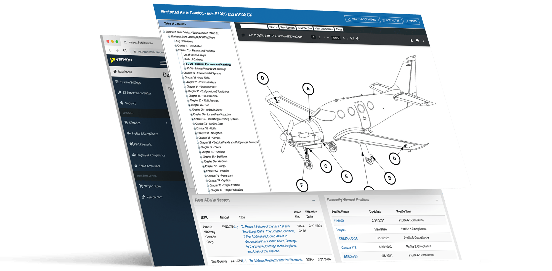The image size is (552, 271).
Task: Open the CESSNA O-2A profile link
Action: pyautogui.click(x=348, y=239)
